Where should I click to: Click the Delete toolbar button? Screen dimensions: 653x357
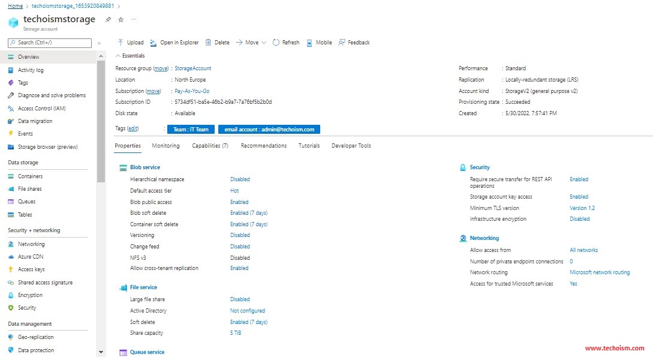pyautogui.click(x=218, y=43)
